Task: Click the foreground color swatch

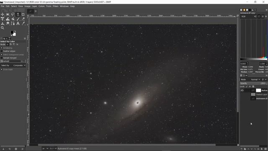Action: (12, 32)
